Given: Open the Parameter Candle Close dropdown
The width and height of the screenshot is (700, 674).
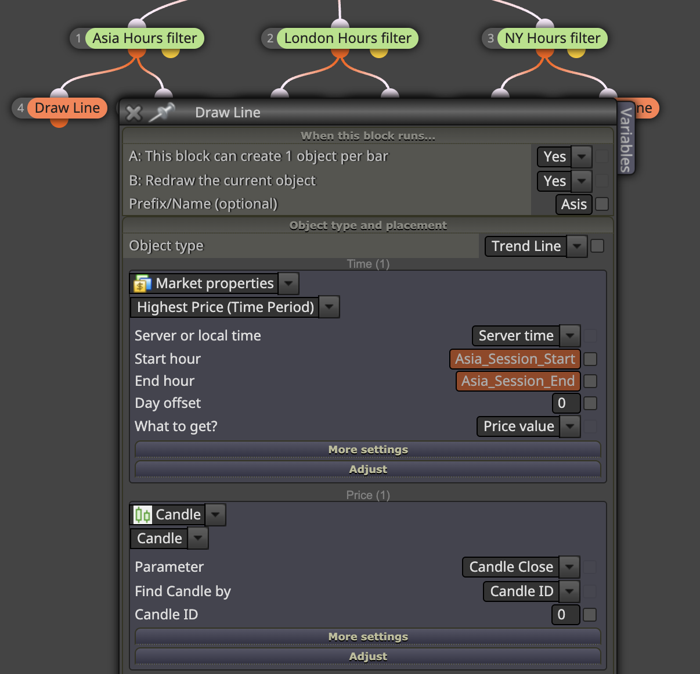Looking at the screenshot, I should click(569, 567).
